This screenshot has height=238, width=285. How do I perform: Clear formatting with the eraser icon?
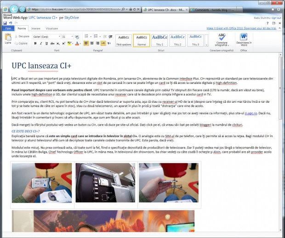[x=77, y=37]
